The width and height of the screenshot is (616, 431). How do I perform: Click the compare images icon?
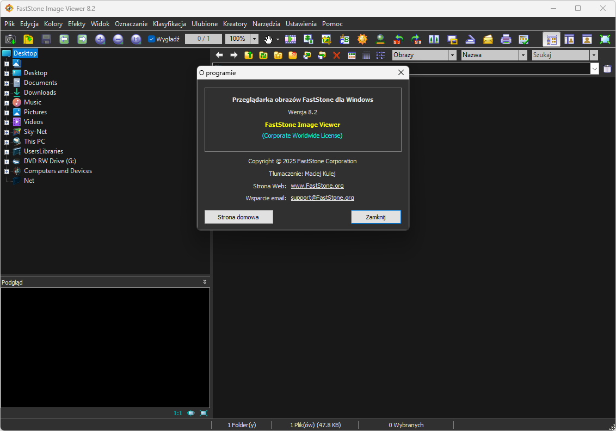coord(434,39)
